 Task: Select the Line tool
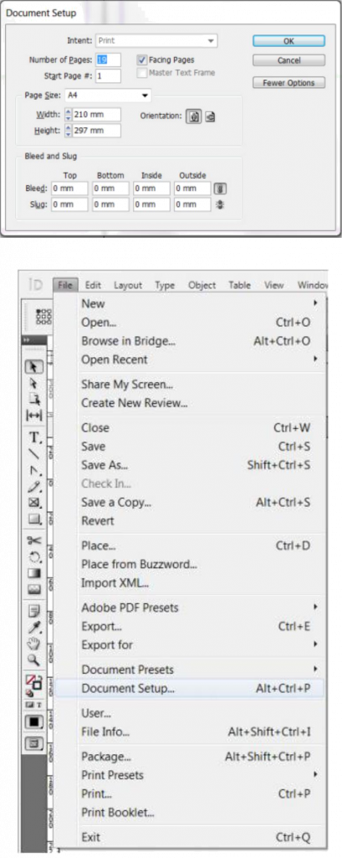pos(34,453)
